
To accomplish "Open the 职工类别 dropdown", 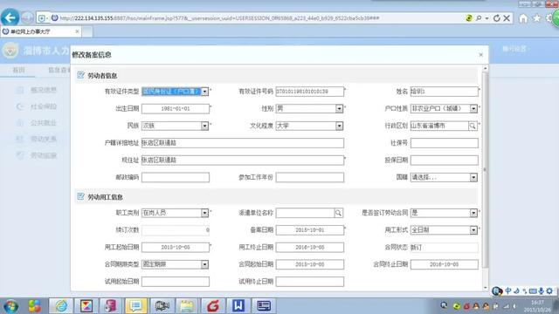I will click(x=204, y=213).
